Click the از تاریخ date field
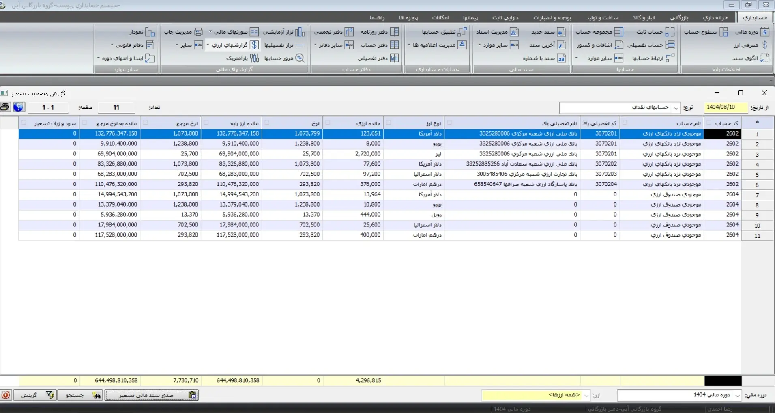The width and height of the screenshot is (775, 413). click(x=725, y=108)
